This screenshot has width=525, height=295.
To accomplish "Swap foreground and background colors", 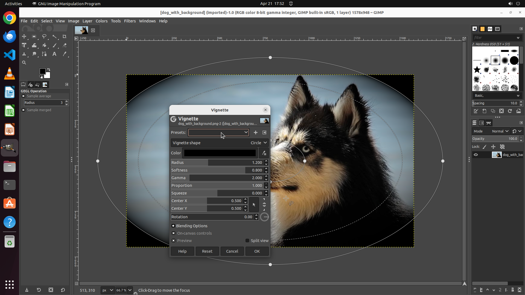I will point(49,70).
